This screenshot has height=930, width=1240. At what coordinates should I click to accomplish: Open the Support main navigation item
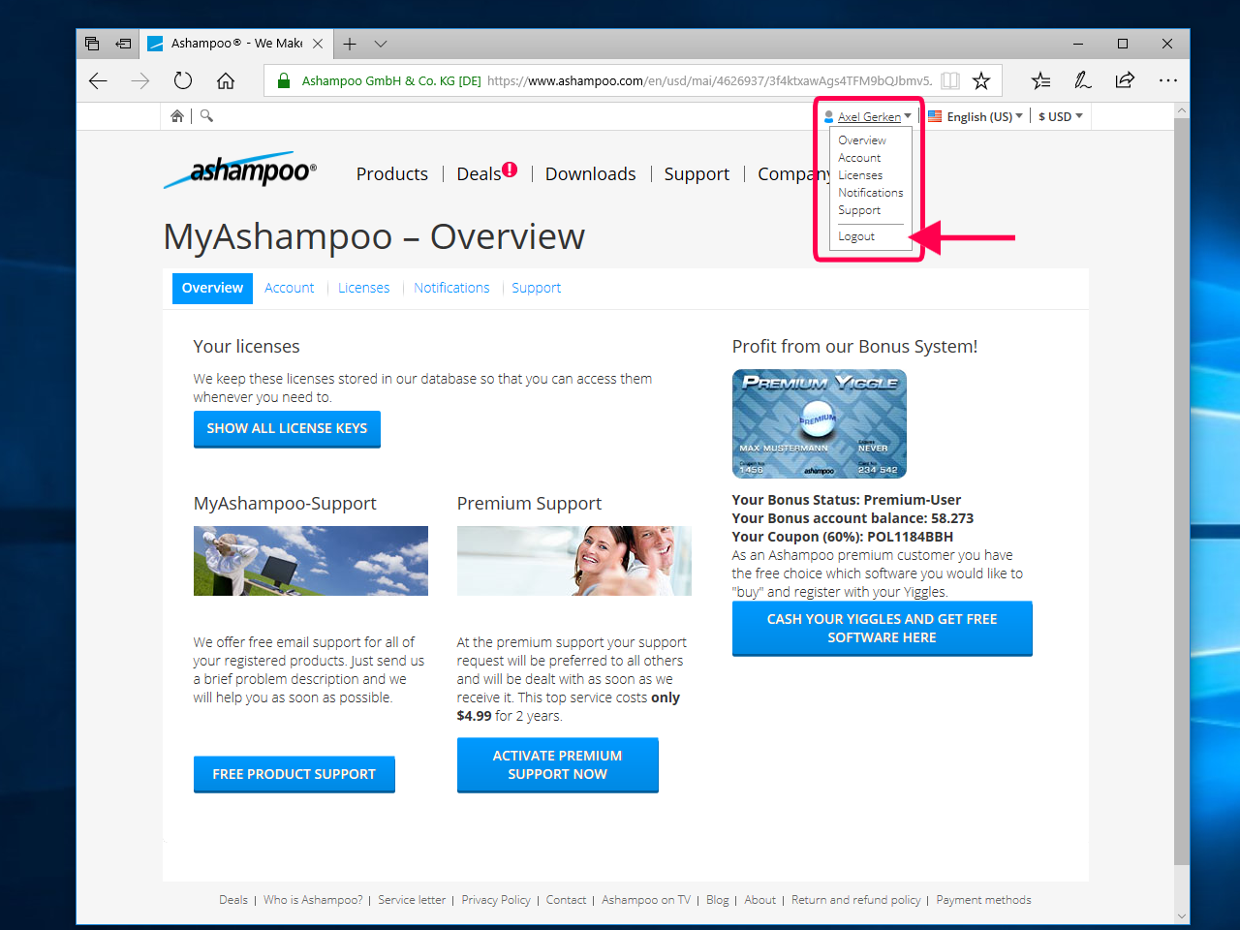tap(697, 174)
